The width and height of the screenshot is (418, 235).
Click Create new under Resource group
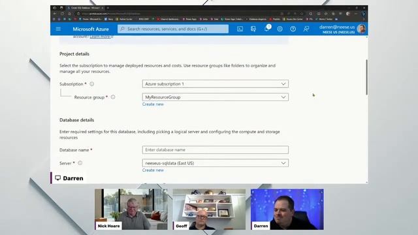click(x=153, y=104)
